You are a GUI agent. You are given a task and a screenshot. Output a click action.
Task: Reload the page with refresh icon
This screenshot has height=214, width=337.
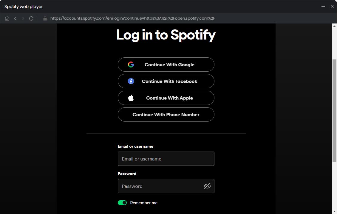[31, 18]
